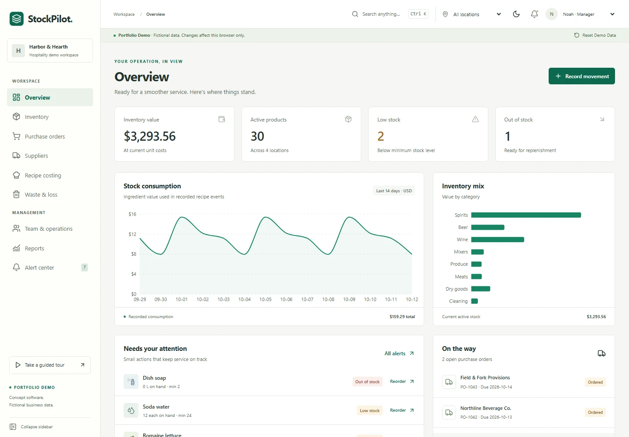
Task: Click the Inventory cube icon in sidebar
Action: (16, 117)
